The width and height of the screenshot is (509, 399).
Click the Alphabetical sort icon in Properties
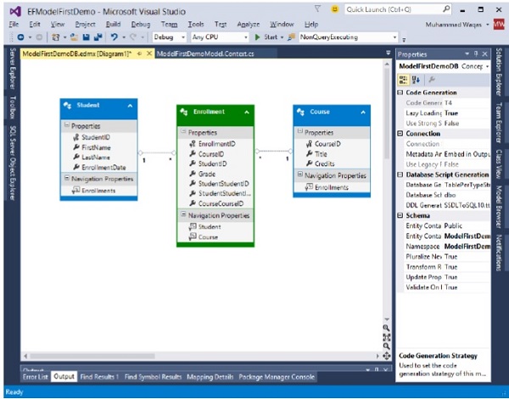416,79
